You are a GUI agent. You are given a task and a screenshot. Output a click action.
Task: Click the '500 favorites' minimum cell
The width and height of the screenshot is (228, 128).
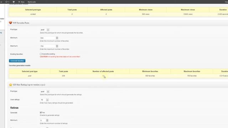tap(150, 76)
